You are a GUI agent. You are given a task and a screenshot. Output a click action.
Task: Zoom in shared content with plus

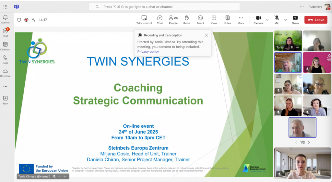point(65,176)
